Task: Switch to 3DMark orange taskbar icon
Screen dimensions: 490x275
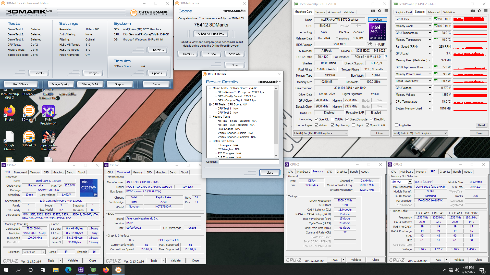Action: 118,270
